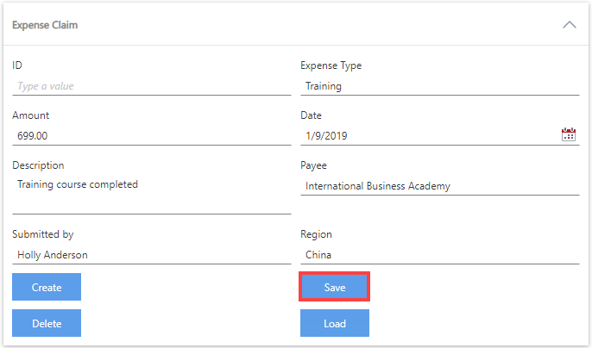Viewport: 592px width, 348px height.
Task: Click the ID input field
Action: pos(151,86)
